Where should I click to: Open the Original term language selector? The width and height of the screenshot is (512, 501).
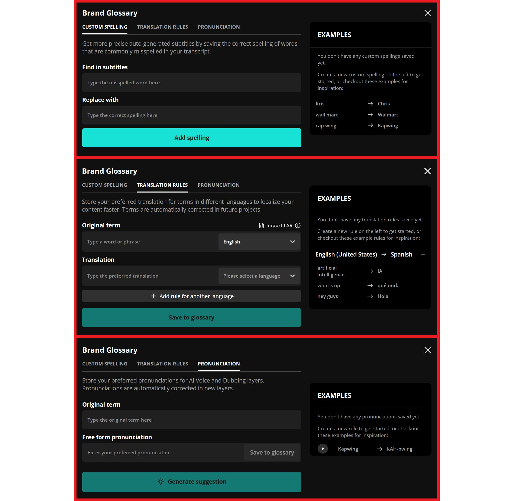click(259, 241)
